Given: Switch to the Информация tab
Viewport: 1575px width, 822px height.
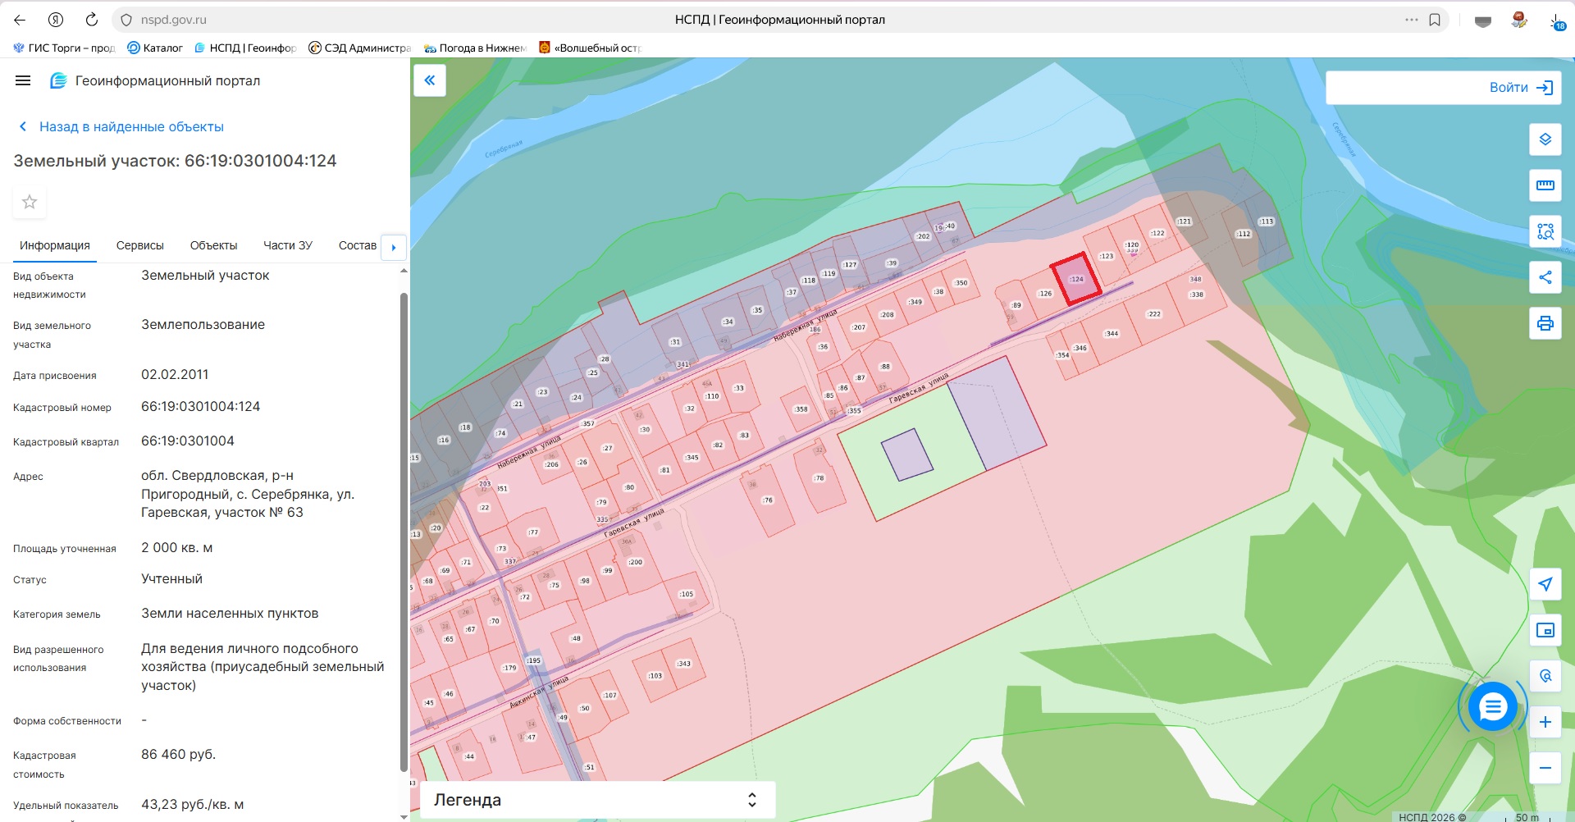Looking at the screenshot, I should (x=55, y=245).
